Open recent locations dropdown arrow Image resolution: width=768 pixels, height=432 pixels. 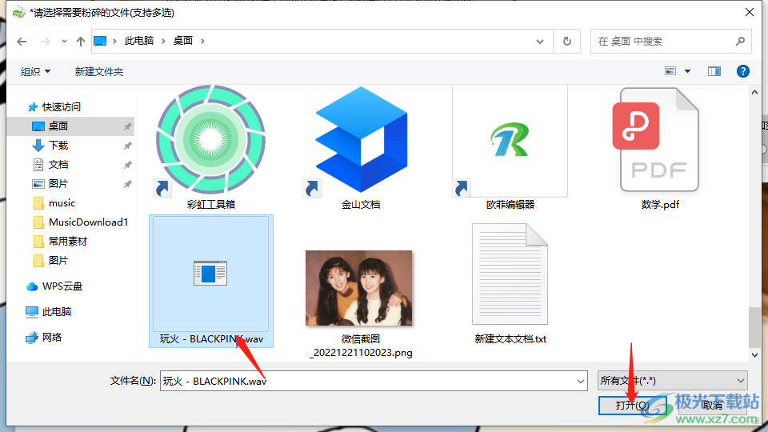pos(64,42)
